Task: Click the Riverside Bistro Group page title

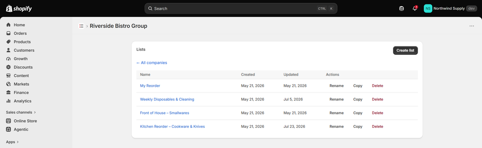Action: tap(118, 26)
